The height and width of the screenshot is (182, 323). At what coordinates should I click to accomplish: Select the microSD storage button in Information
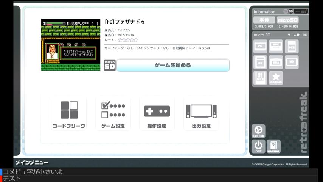coord(287,20)
